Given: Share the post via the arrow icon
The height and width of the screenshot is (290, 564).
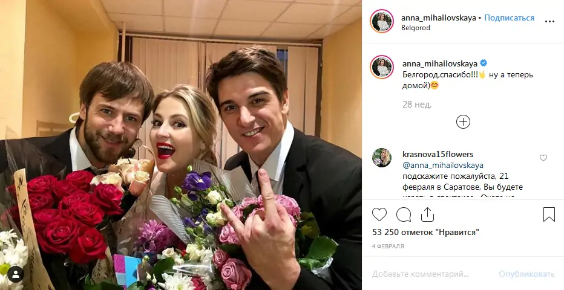Looking at the screenshot, I should pyautogui.click(x=427, y=214).
